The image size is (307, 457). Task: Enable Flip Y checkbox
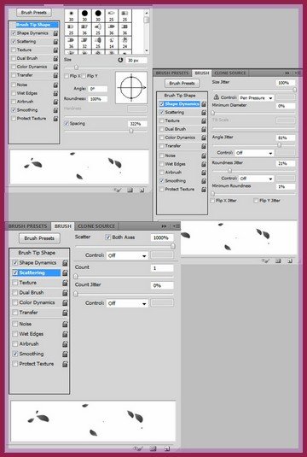tap(84, 76)
